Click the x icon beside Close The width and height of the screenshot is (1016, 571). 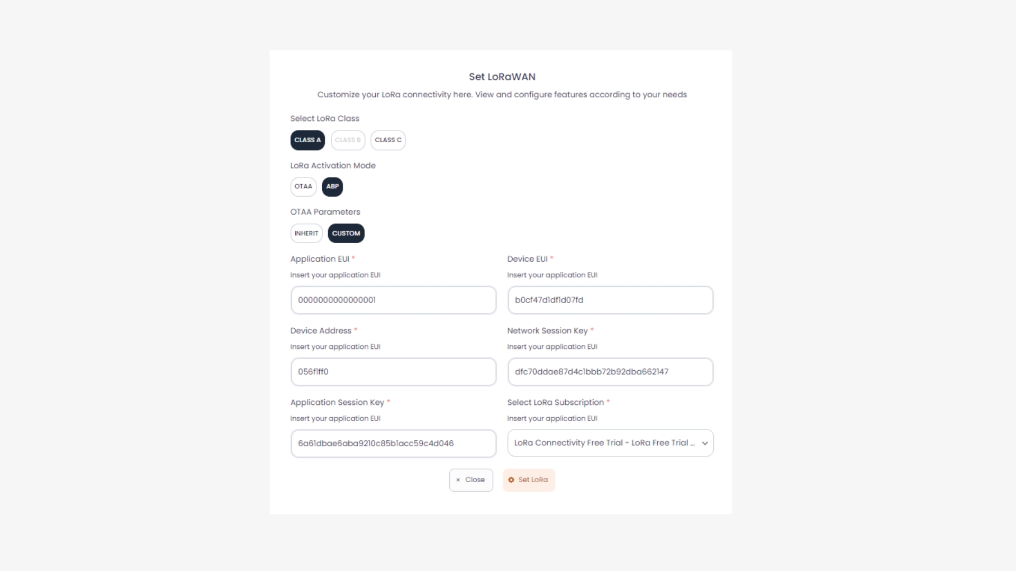pos(458,480)
